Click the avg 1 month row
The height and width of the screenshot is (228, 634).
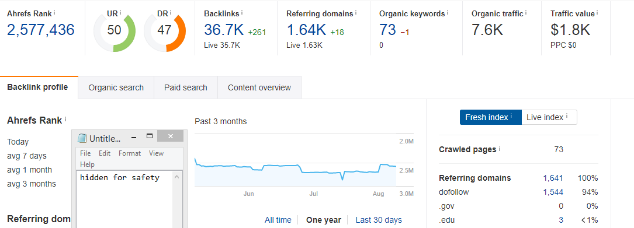[30, 170]
